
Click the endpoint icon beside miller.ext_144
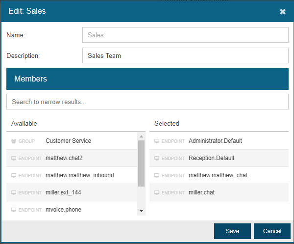coord(14,193)
